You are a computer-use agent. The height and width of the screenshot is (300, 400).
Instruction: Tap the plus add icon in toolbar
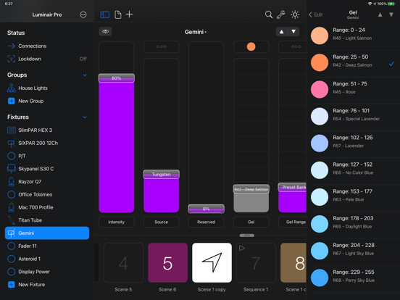tap(129, 14)
